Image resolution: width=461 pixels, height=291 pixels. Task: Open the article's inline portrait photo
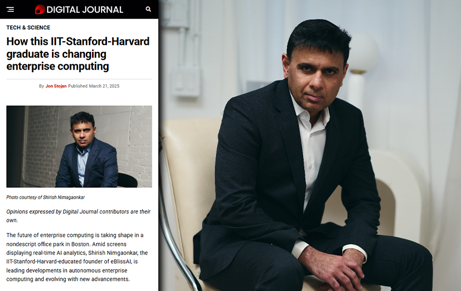[x=79, y=147]
